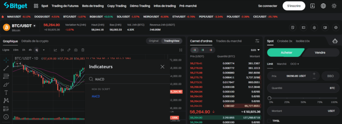Open the hexagon settings icon
The image size is (342, 124).
(336, 27)
